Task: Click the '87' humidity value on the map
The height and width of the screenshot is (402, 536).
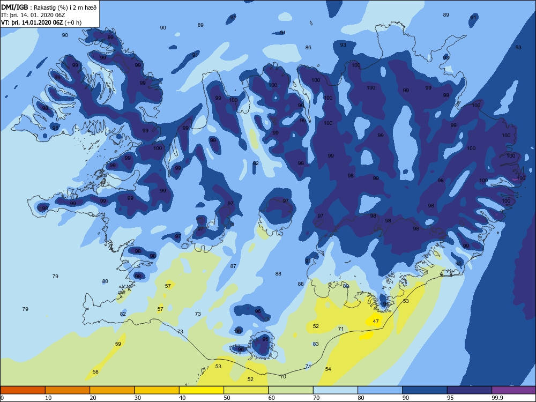Action: click(233, 266)
